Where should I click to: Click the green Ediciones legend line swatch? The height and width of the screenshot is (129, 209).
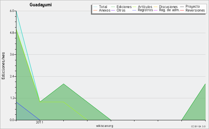pyautogui.click(x=113, y=7)
